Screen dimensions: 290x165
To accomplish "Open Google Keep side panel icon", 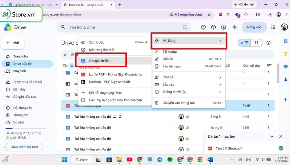I will pos(286,54).
